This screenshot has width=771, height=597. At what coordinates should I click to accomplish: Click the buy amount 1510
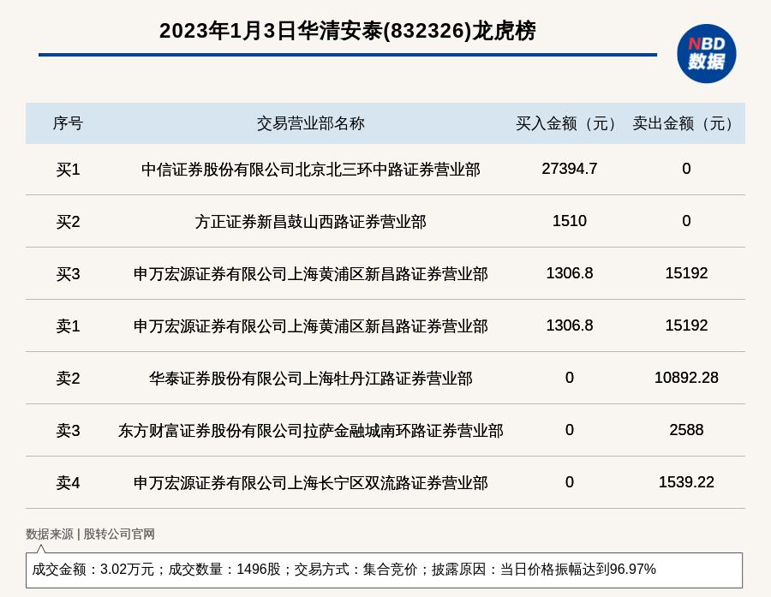(570, 221)
